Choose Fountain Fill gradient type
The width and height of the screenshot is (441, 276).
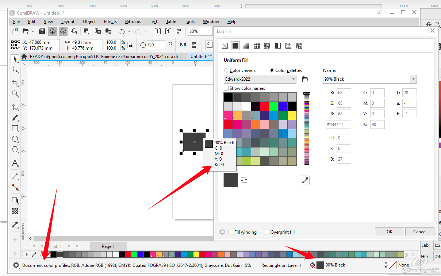coord(246,46)
